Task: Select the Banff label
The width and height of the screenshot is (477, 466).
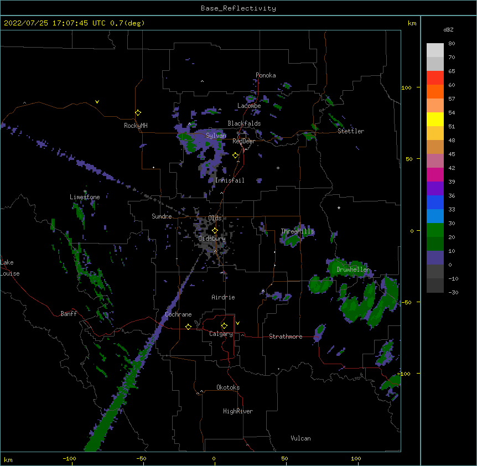Action: point(69,314)
